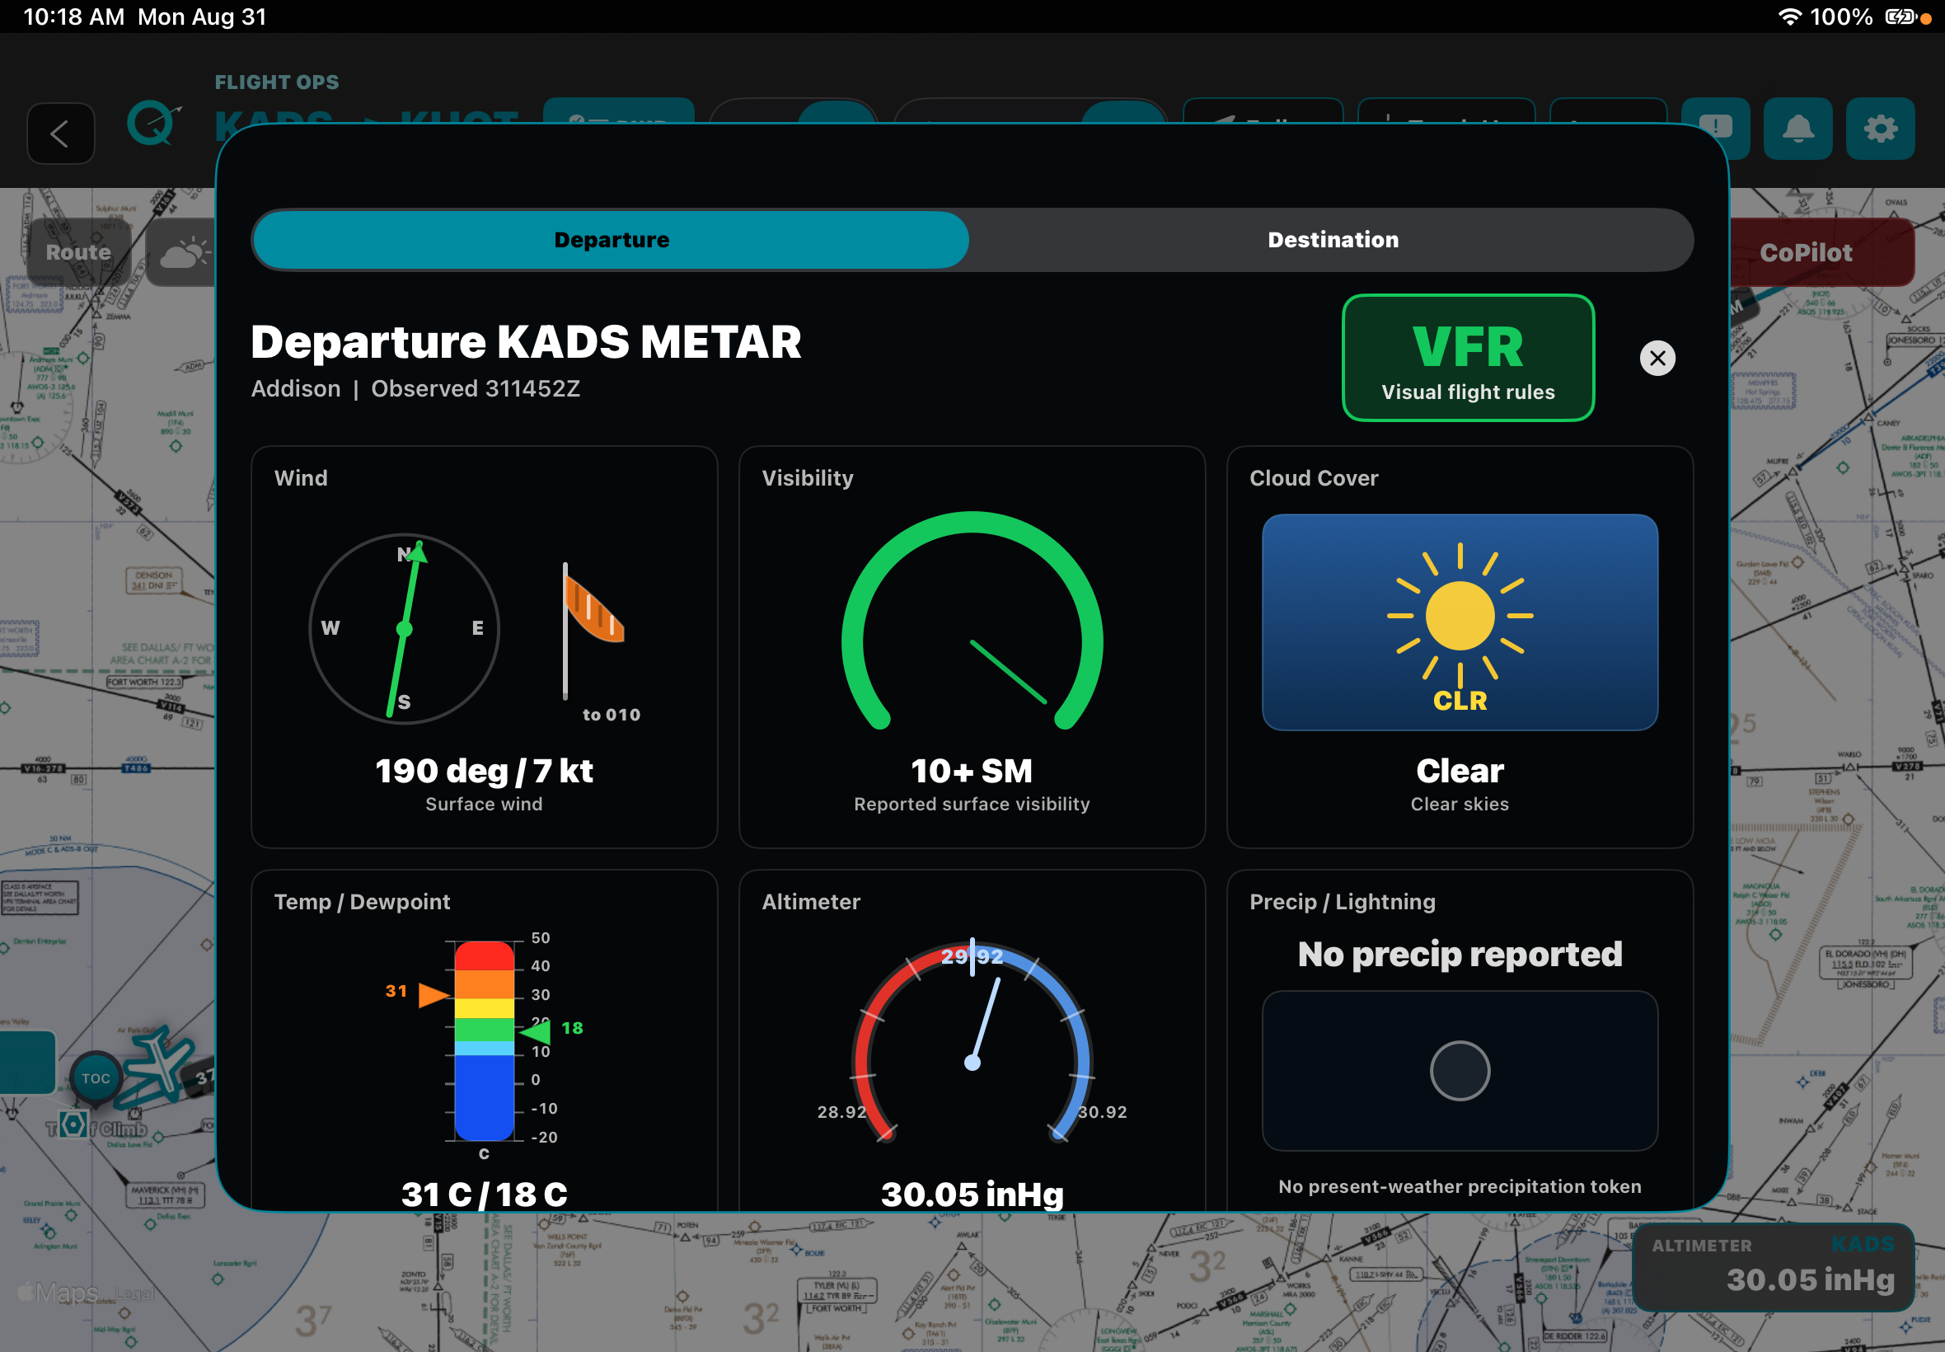Image resolution: width=1945 pixels, height=1352 pixels.
Task: Click '10+ SM' visibility value
Action: [x=971, y=772]
